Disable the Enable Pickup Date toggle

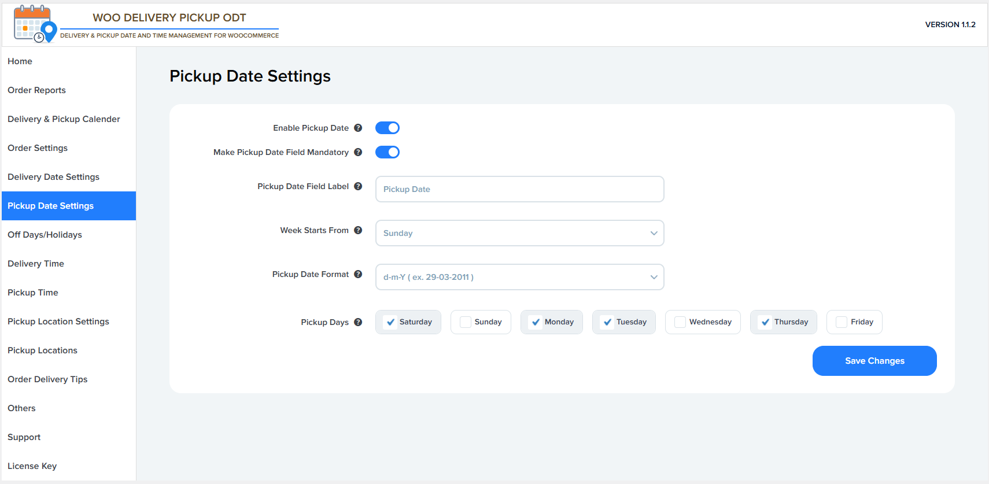388,128
